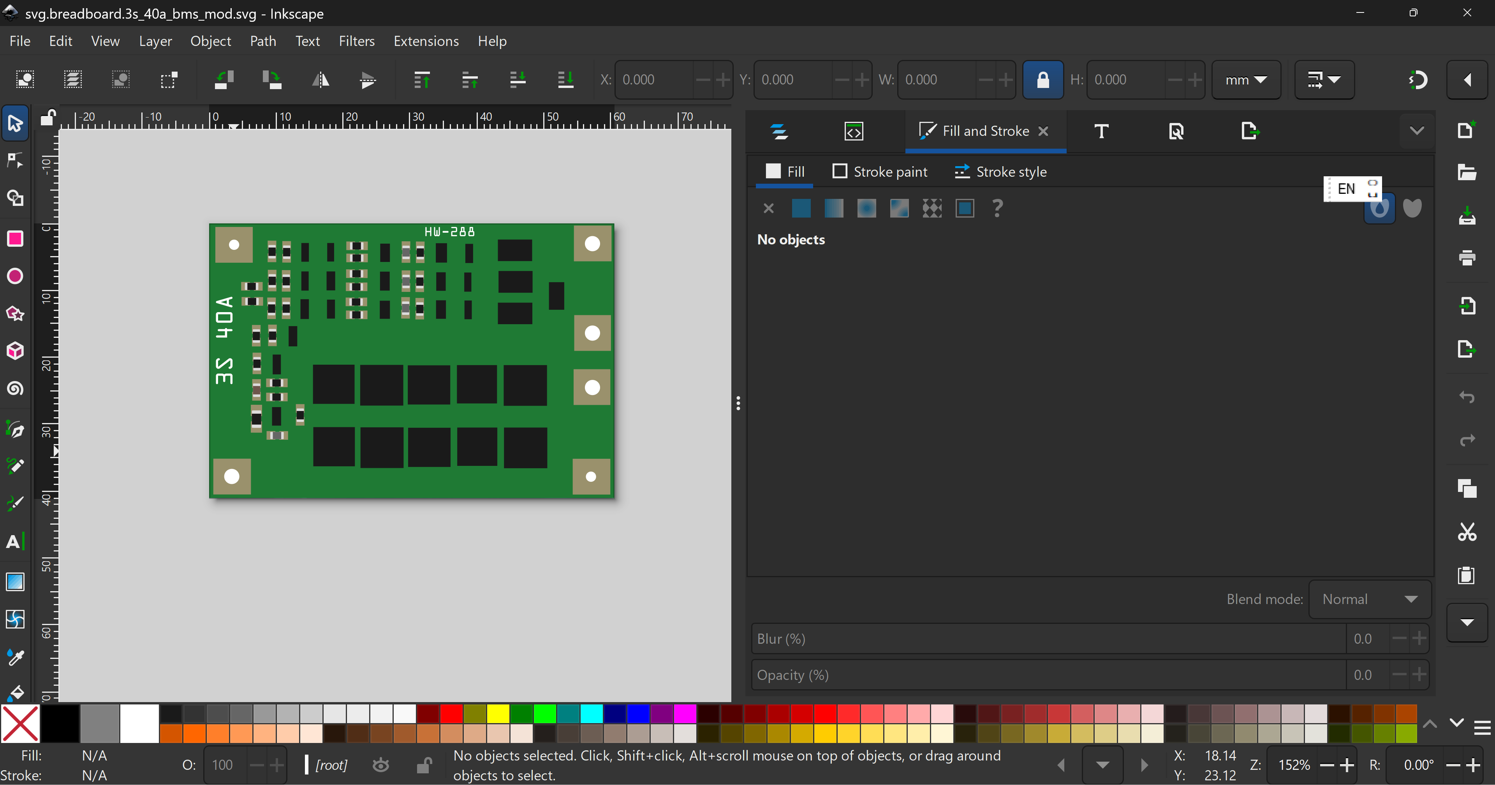Pick the Color dropper tool
This screenshot has height=785, width=1495.
coord(15,657)
